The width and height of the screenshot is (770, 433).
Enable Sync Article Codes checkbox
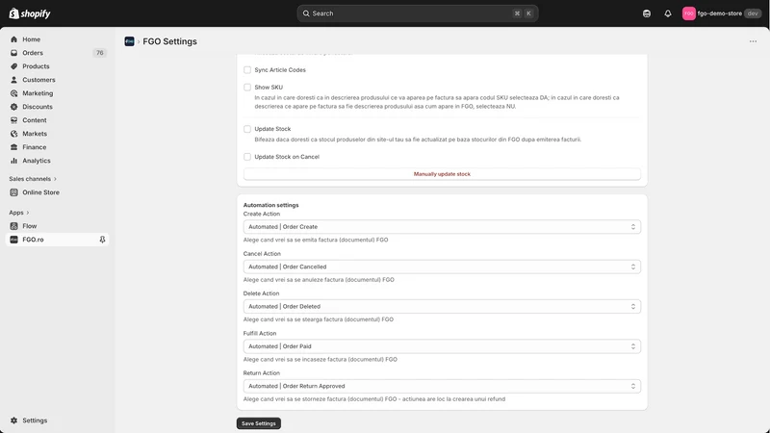click(247, 69)
